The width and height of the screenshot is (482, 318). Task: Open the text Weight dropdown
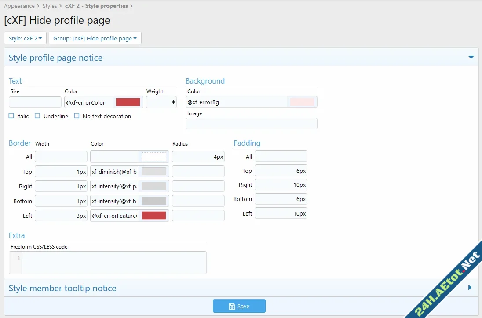pos(161,102)
